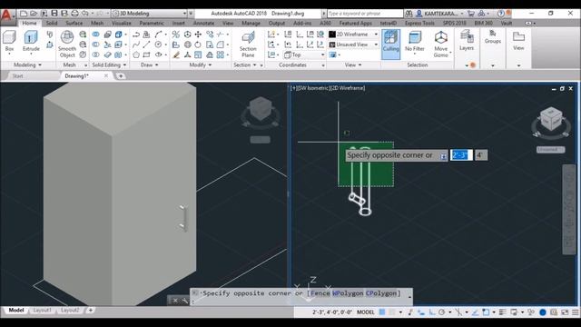The width and height of the screenshot is (581, 327).
Task: Click the 2'-3" dynamic input field
Action: (461, 155)
